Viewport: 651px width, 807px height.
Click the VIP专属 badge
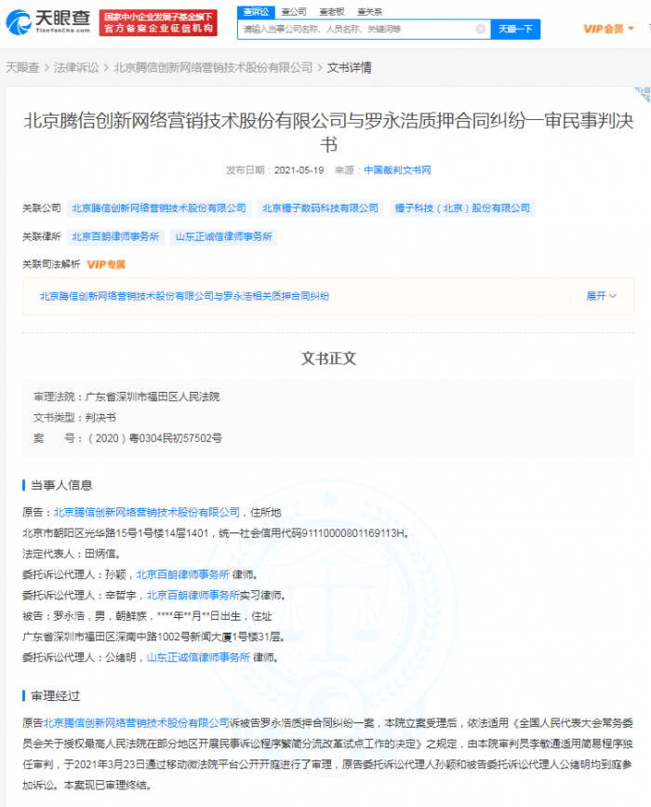[x=106, y=264]
